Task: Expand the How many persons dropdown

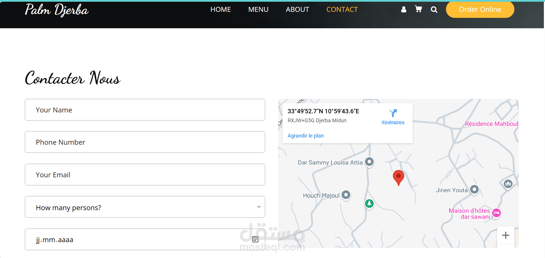Action: pos(145,207)
